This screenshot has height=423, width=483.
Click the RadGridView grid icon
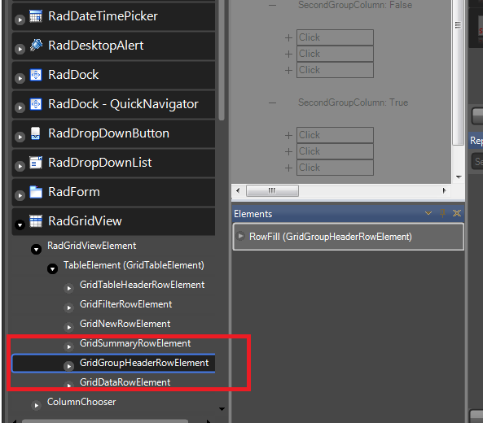[x=36, y=221]
